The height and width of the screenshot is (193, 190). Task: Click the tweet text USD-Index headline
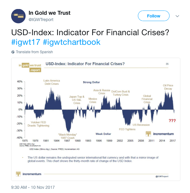point(90,32)
